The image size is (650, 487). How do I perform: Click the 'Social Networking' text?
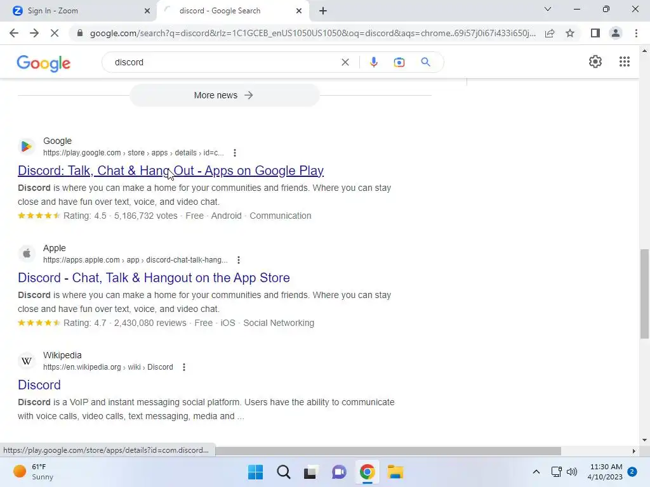(x=279, y=323)
